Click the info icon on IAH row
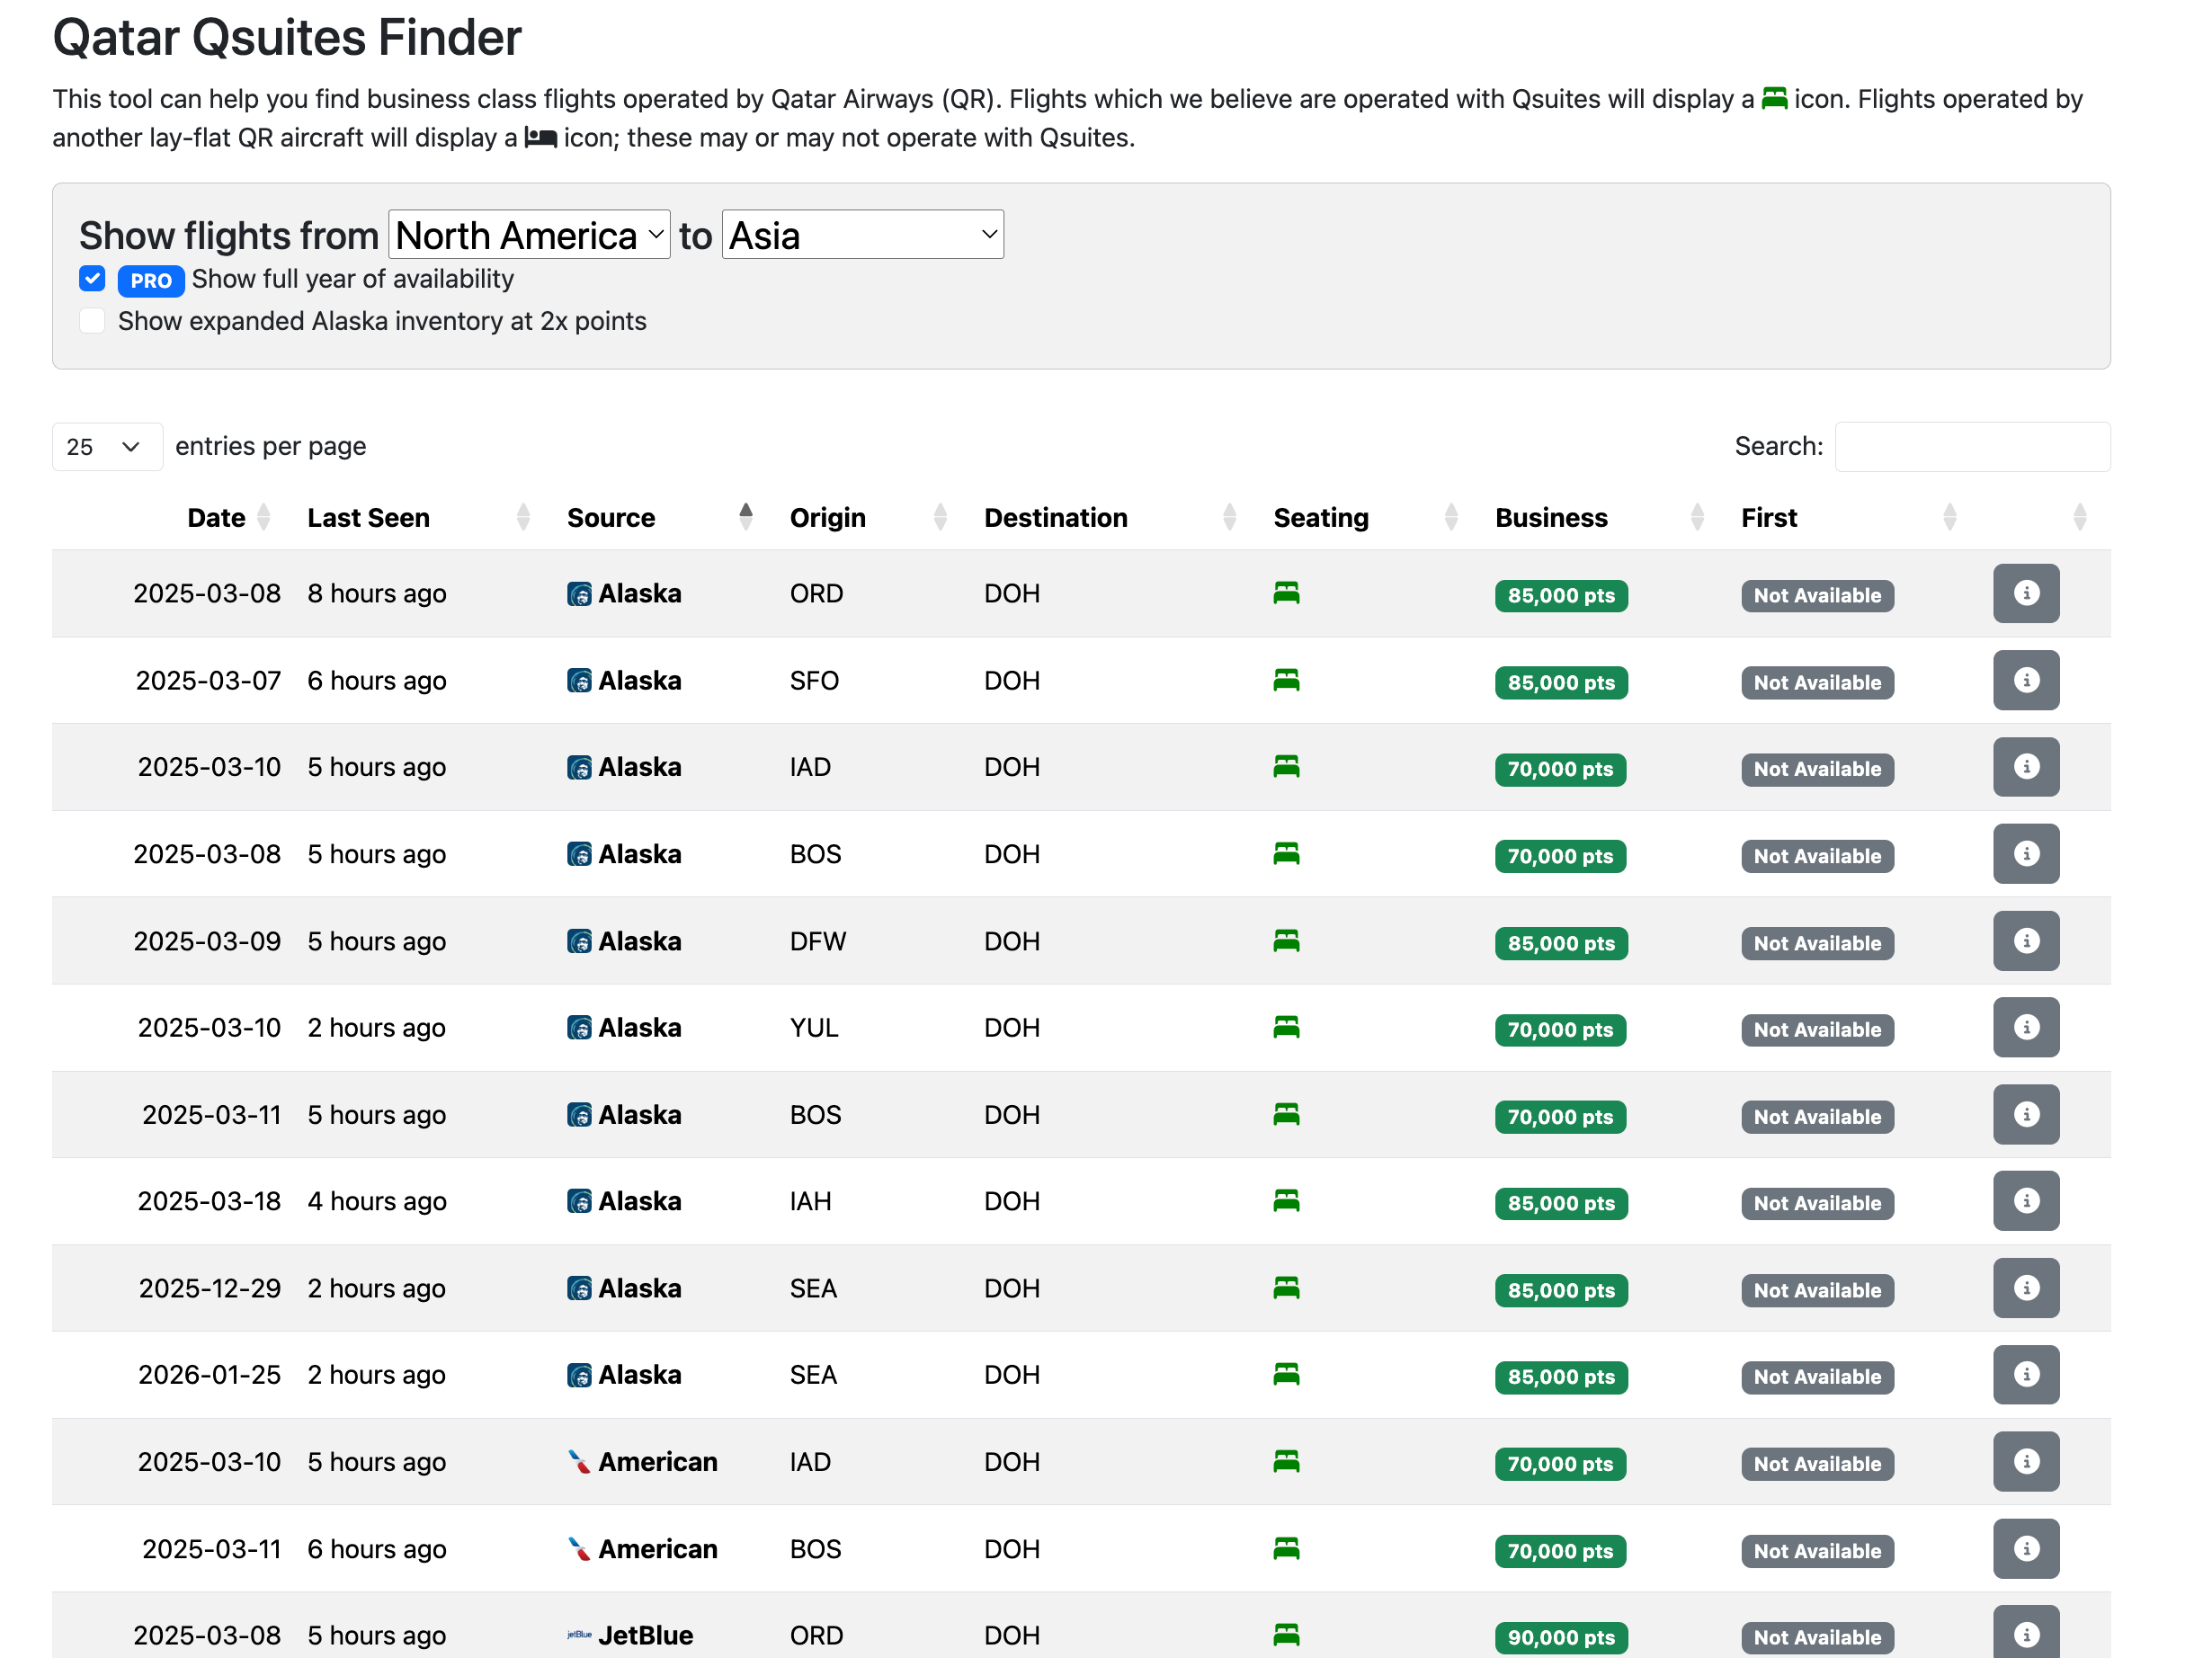The height and width of the screenshot is (1658, 2212). [x=2026, y=1202]
